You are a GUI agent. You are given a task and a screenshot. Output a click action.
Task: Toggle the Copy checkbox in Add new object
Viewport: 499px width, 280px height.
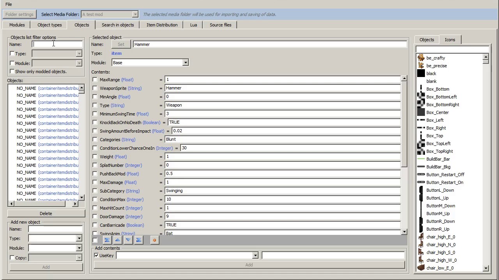12,258
